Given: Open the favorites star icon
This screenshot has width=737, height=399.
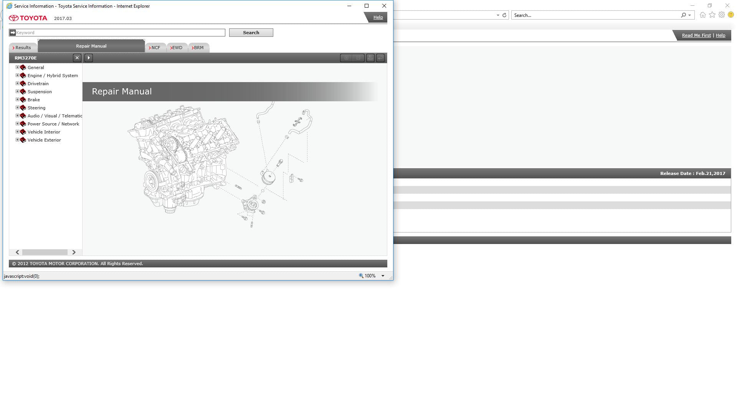Looking at the screenshot, I should click(712, 15).
